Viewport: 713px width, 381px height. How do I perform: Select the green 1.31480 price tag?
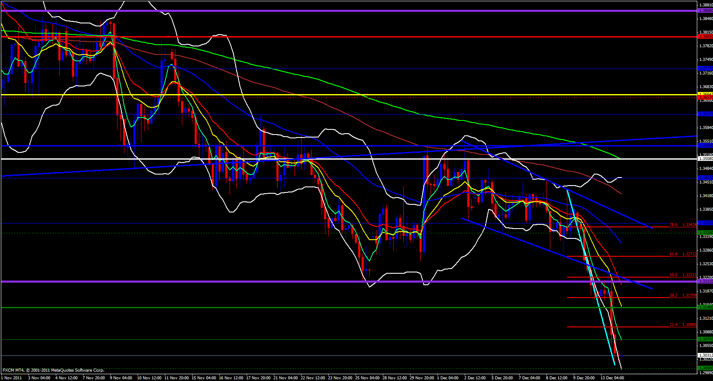[705, 307]
